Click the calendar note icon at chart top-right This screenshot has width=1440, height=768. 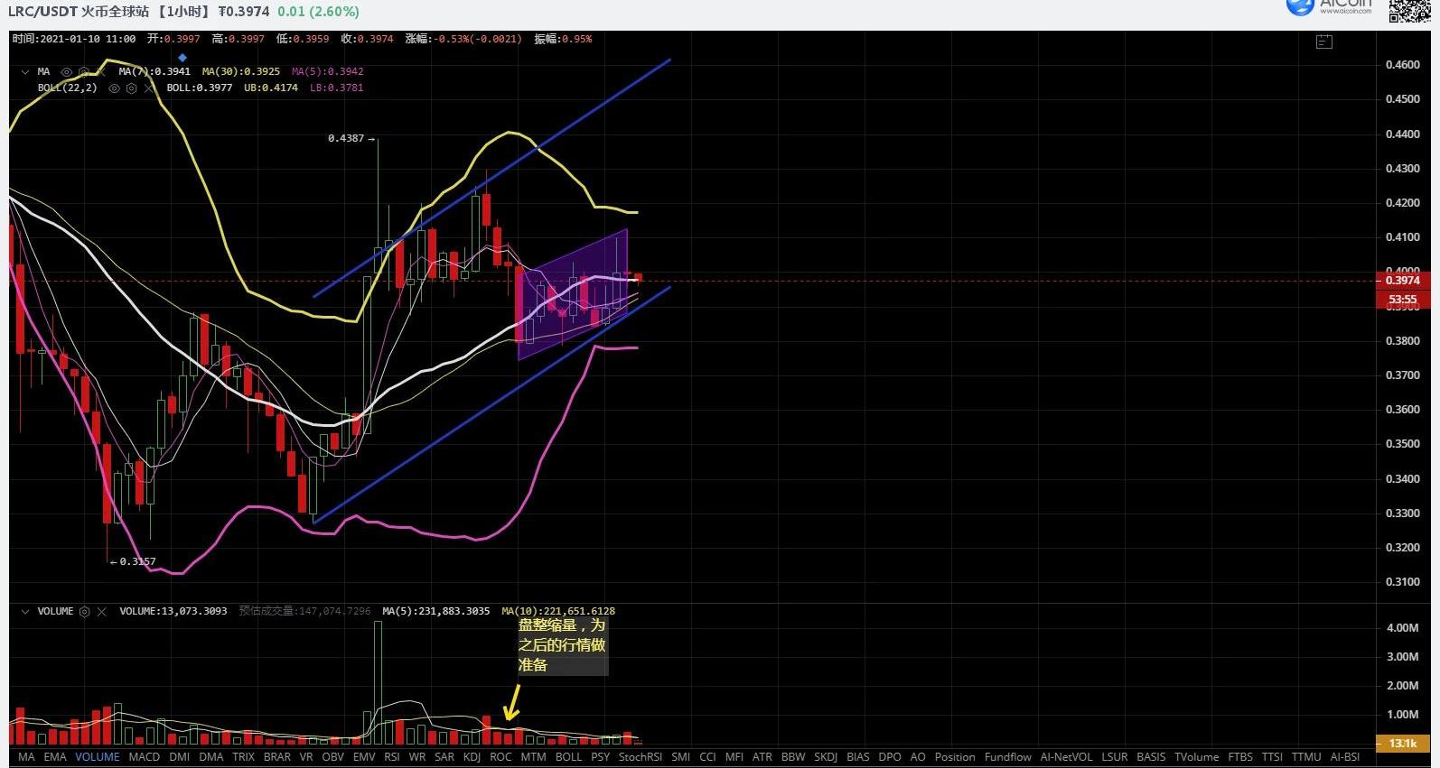1324,42
